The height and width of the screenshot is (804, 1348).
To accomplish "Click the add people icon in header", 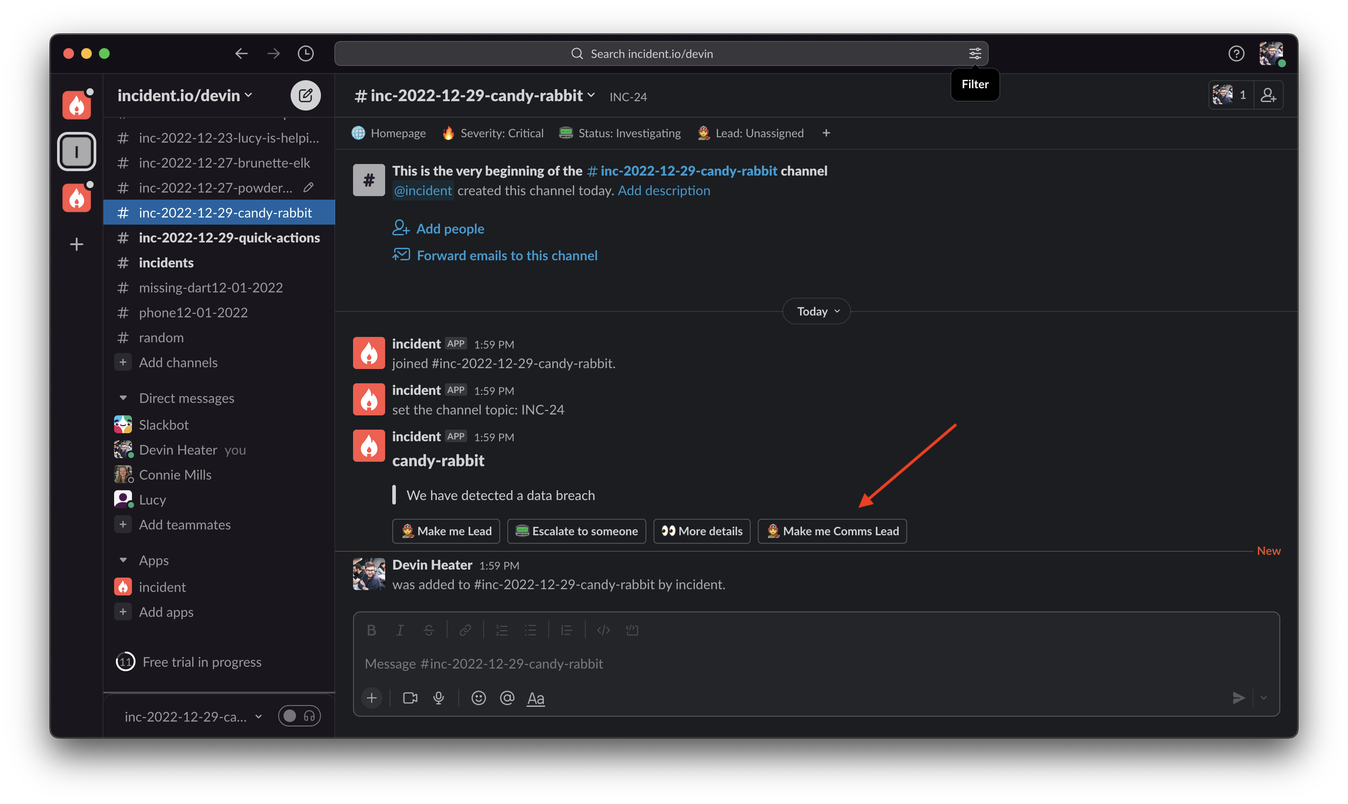I will pyautogui.click(x=1268, y=95).
